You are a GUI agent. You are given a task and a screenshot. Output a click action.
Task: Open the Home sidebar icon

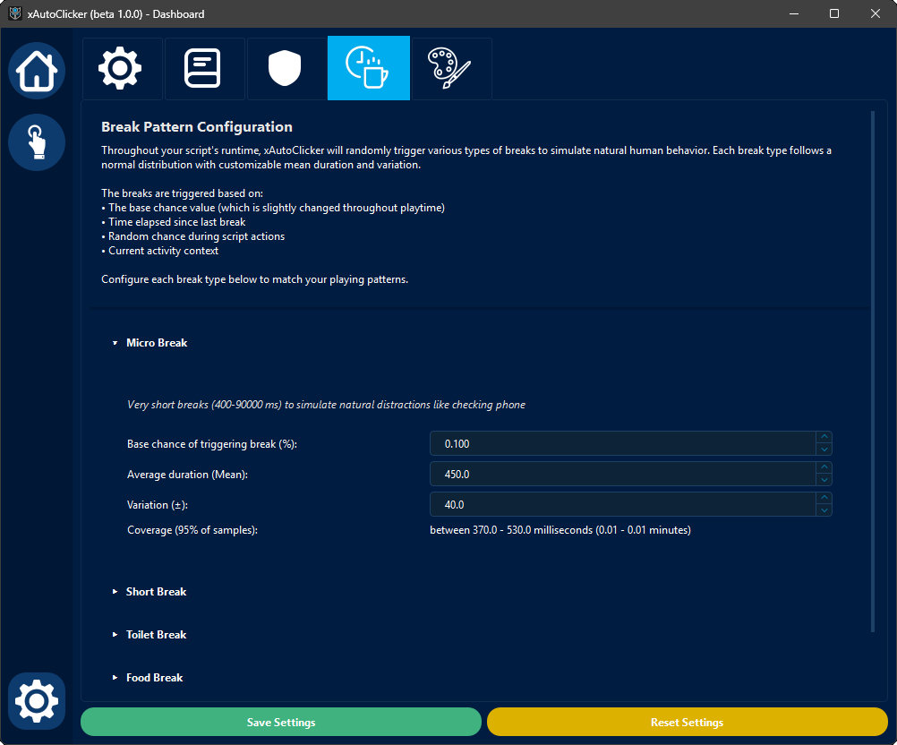click(37, 71)
